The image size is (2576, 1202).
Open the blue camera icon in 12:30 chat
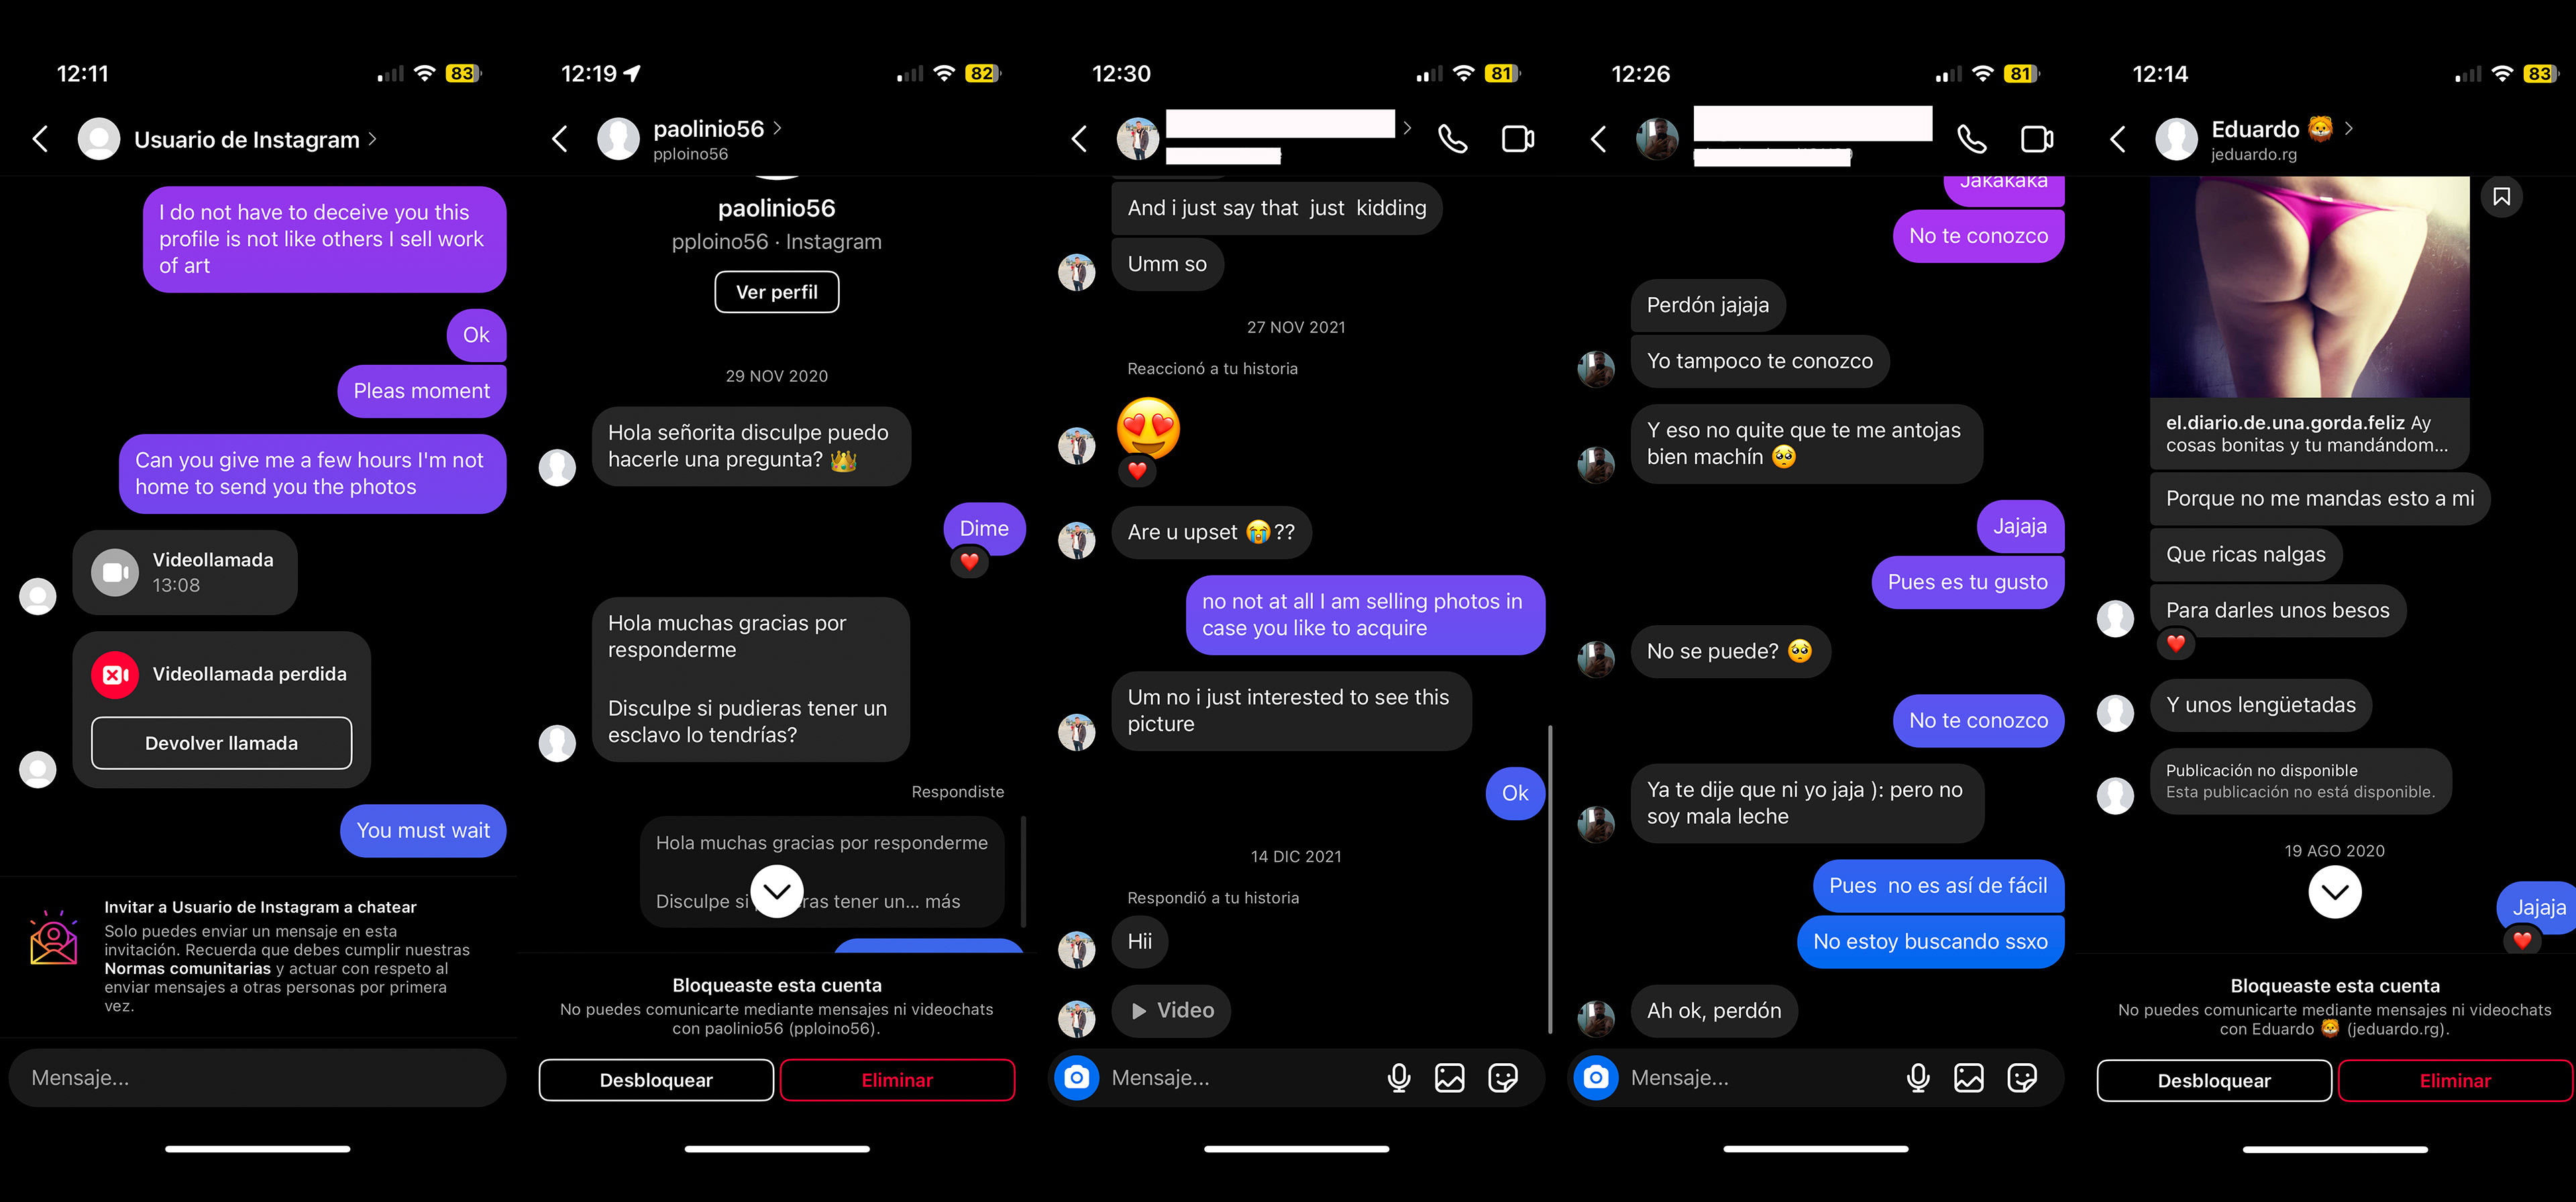(1077, 1078)
